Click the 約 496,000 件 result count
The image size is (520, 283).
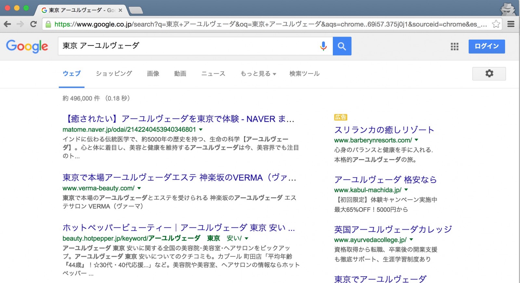pyautogui.click(x=81, y=98)
